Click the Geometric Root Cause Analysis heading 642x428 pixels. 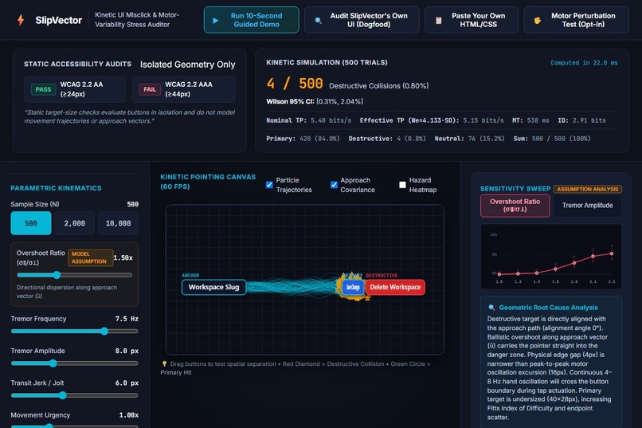[548, 308]
